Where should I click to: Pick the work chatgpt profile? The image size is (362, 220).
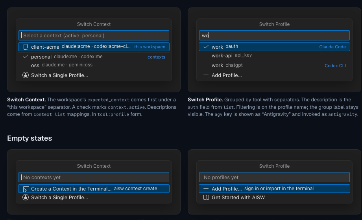click(274, 66)
